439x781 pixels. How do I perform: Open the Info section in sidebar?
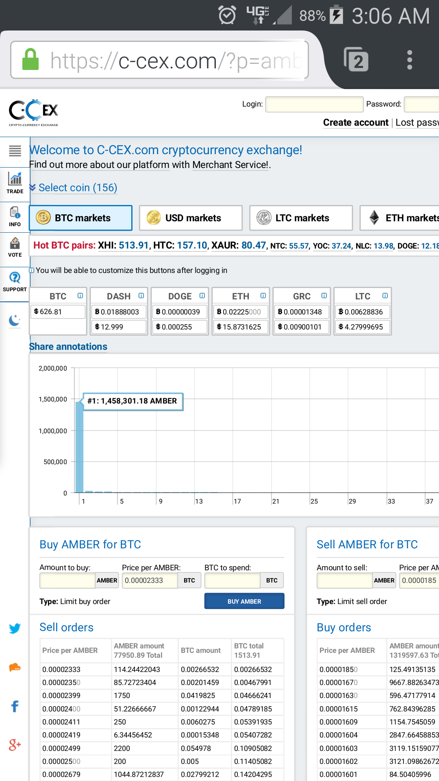coord(15,216)
